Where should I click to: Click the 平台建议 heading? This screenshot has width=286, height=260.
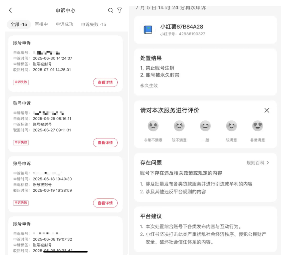point(151,216)
